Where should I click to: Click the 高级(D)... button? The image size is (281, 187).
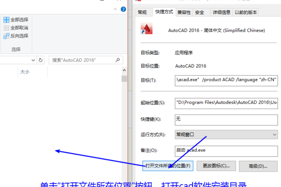pyautogui.click(x=258, y=166)
